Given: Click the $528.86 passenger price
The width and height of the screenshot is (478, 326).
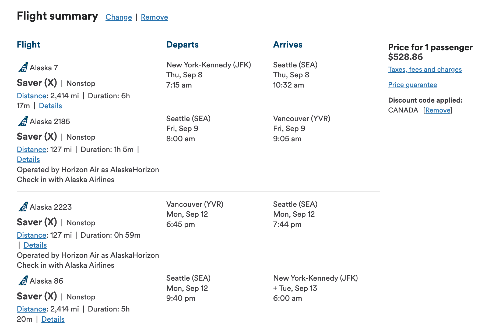Looking at the screenshot, I should coord(405,57).
